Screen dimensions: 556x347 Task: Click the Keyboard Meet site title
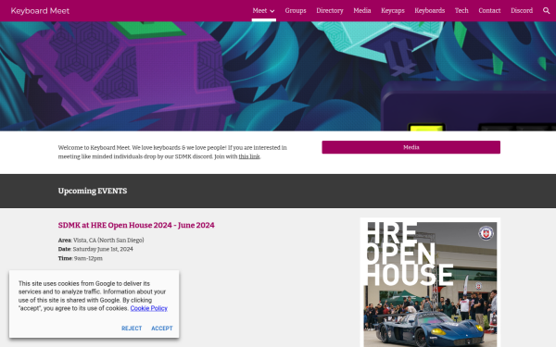point(40,11)
